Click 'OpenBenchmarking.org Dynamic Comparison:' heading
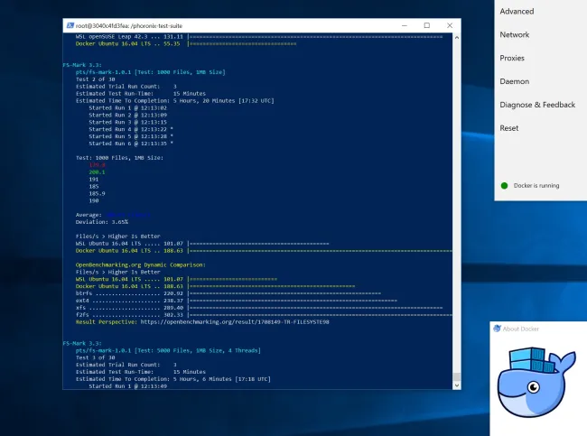The height and width of the screenshot is (436, 587). click(x=140, y=265)
